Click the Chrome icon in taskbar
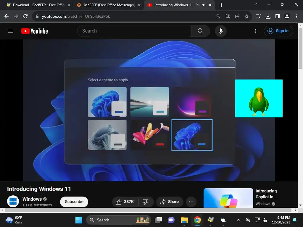The width and height of the screenshot is (303, 227). point(197,220)
